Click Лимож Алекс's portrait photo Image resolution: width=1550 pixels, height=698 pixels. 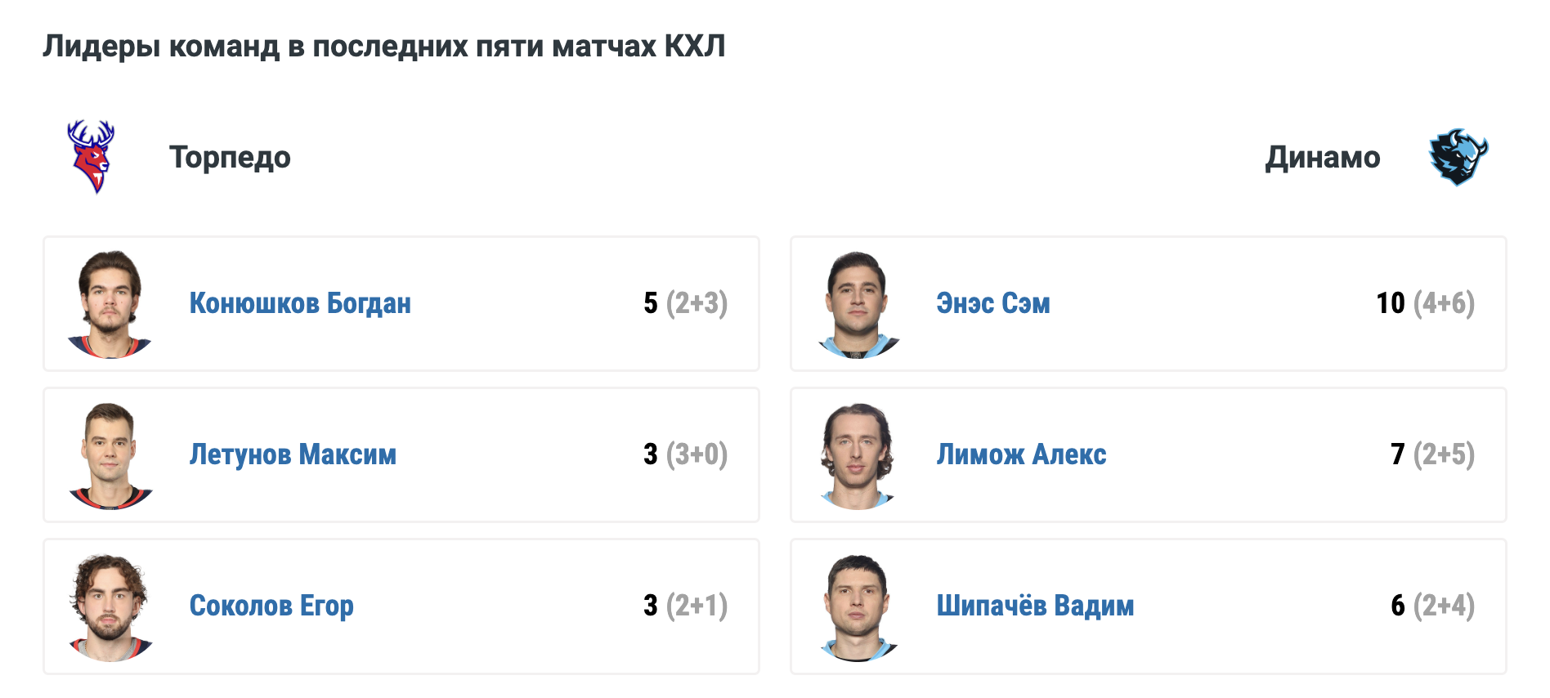[858, 455]
